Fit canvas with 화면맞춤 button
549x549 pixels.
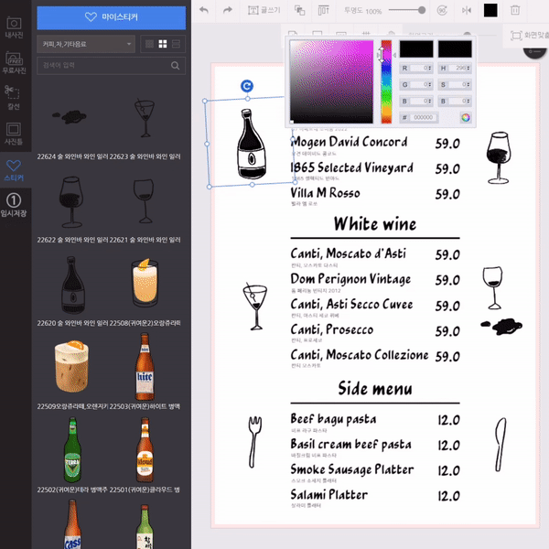[x=530, y=36]
